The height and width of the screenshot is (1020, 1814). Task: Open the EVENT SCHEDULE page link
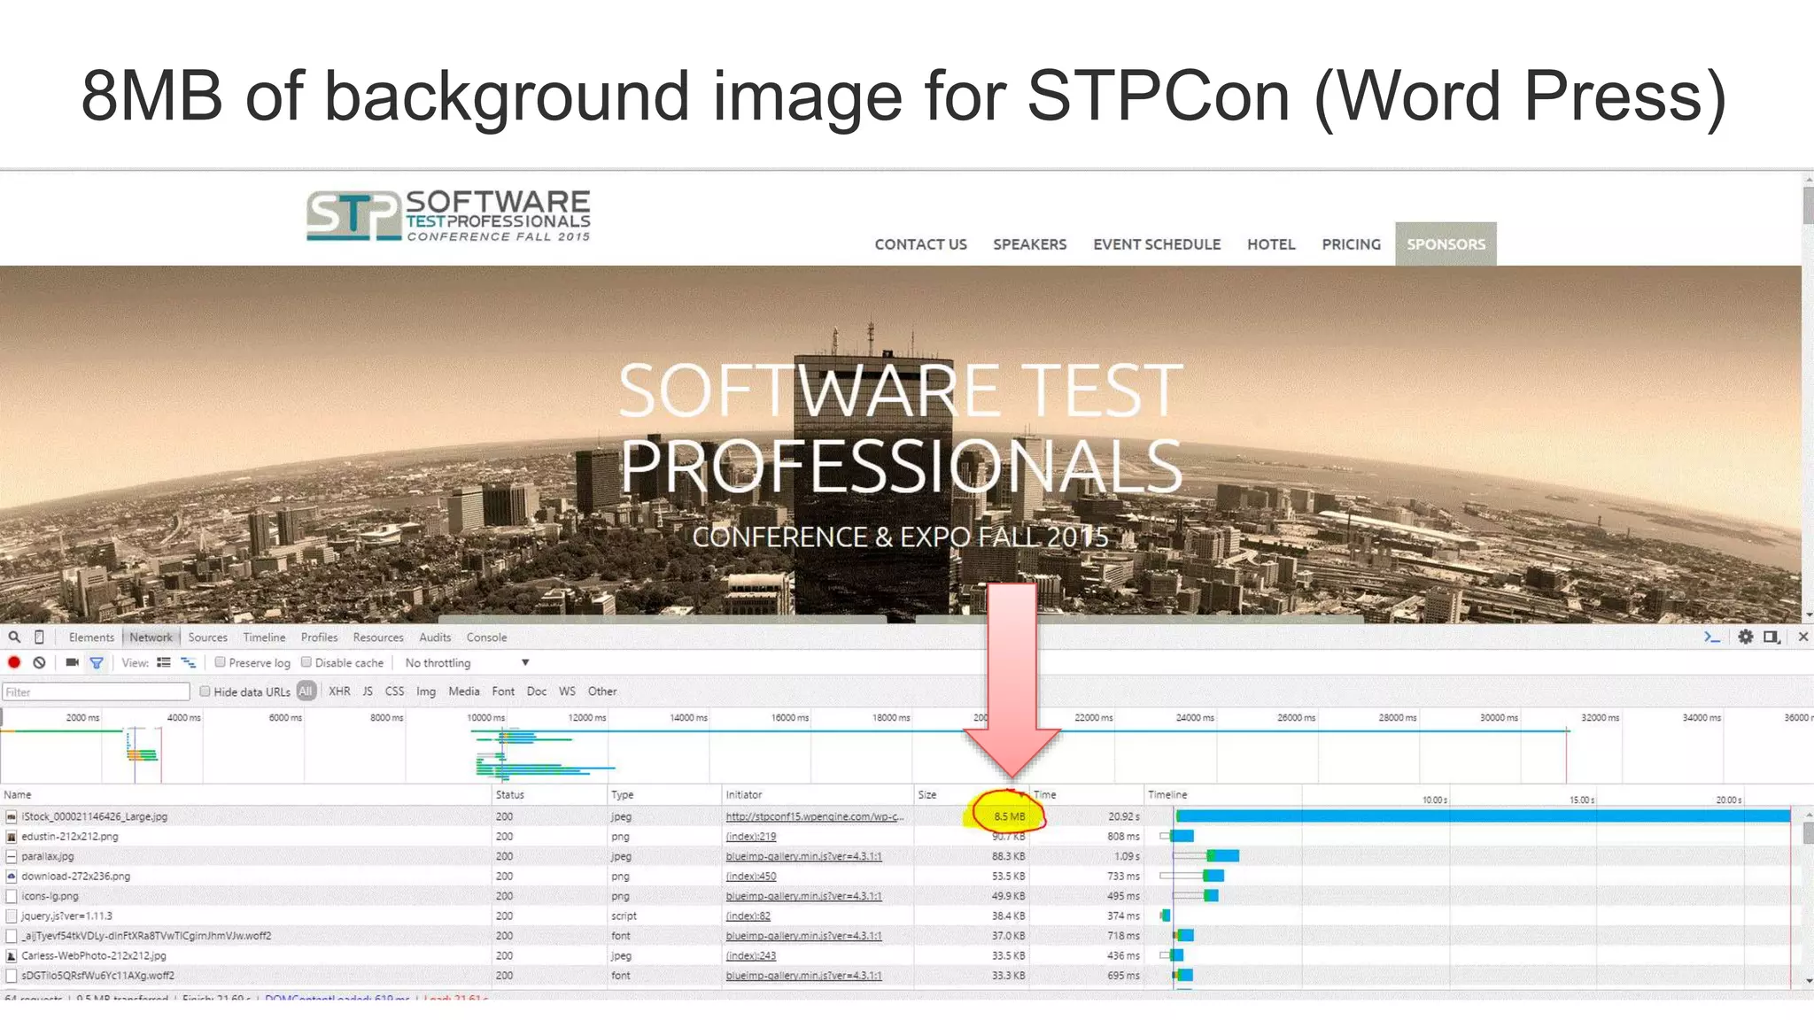coord(1157,244)
